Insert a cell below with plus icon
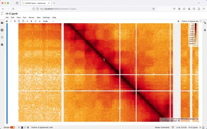207x129 pixels. click(x=11, y=21)
